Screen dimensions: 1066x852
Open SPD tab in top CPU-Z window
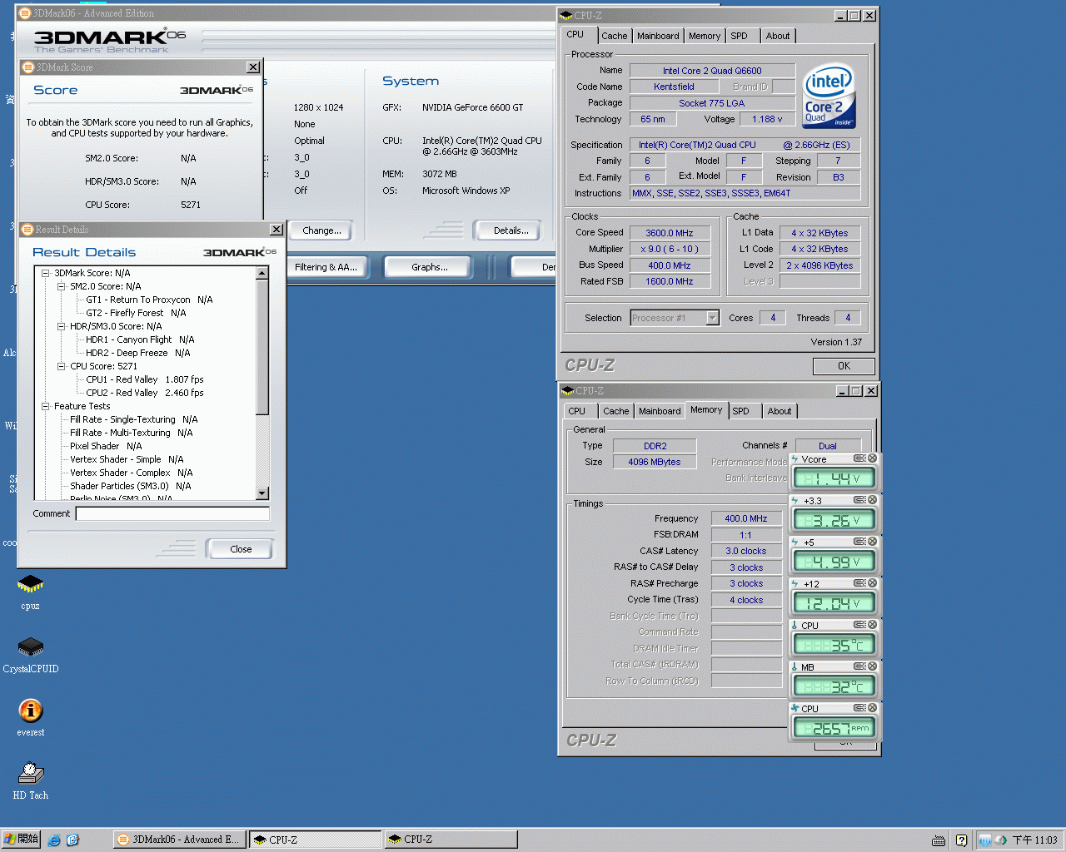point(740,36)
